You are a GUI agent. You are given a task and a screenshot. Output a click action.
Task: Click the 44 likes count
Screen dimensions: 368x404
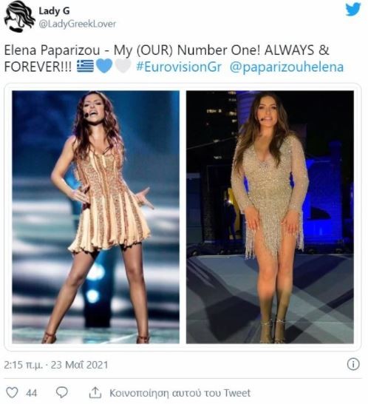pos(31,393)
